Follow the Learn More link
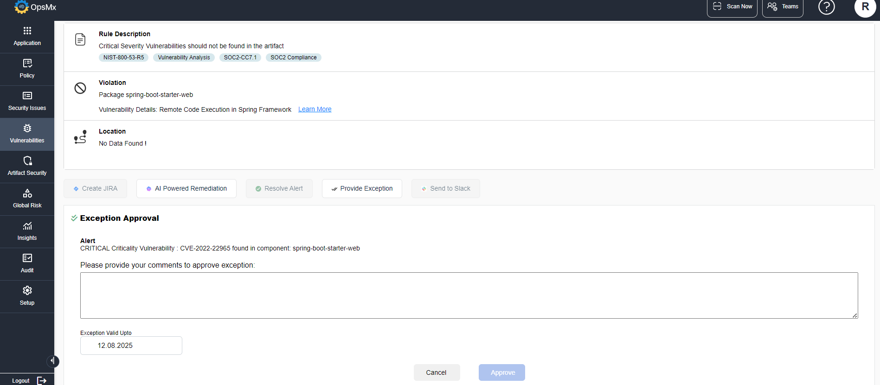This screenshot has height=385, width=880. (315, 109)
